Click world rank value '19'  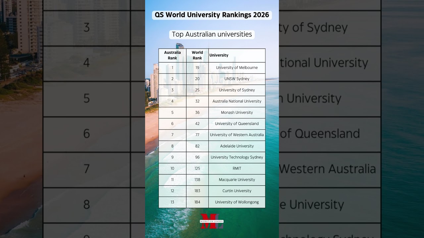click(x=197, y=67)
